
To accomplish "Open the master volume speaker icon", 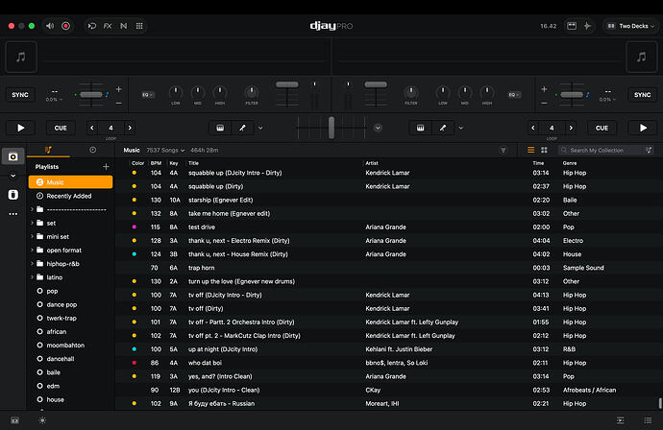I will (50, 26).
